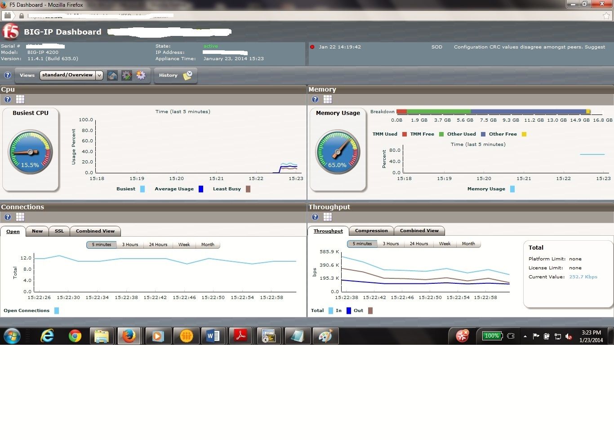This screenshot has width=614, height=440.
Task: Switch to the New connections tab
Action: coord(37,231)
